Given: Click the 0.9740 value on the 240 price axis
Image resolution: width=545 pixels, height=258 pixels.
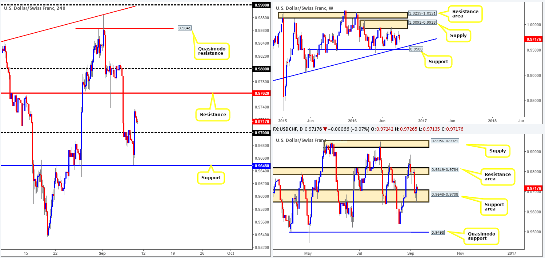Looking at the screenshot, I should (262, 107).
